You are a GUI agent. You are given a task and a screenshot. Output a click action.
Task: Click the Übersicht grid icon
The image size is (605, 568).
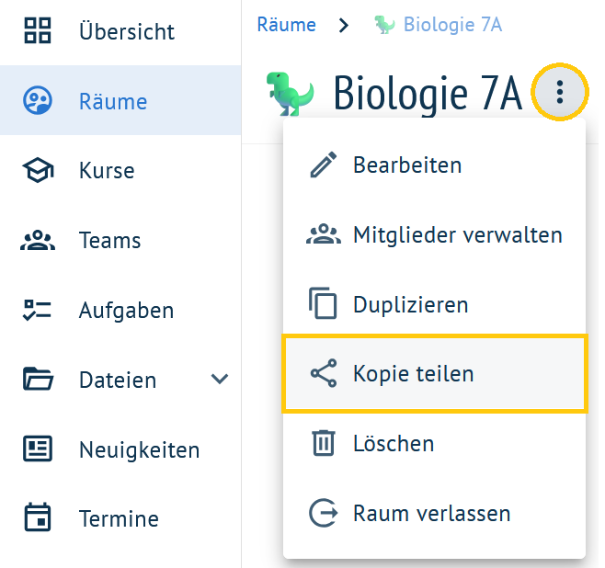(x=38, y=30)
